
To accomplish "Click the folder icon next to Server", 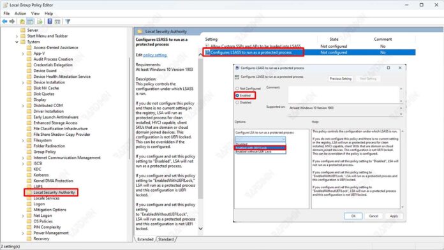I will coord(23,30).
